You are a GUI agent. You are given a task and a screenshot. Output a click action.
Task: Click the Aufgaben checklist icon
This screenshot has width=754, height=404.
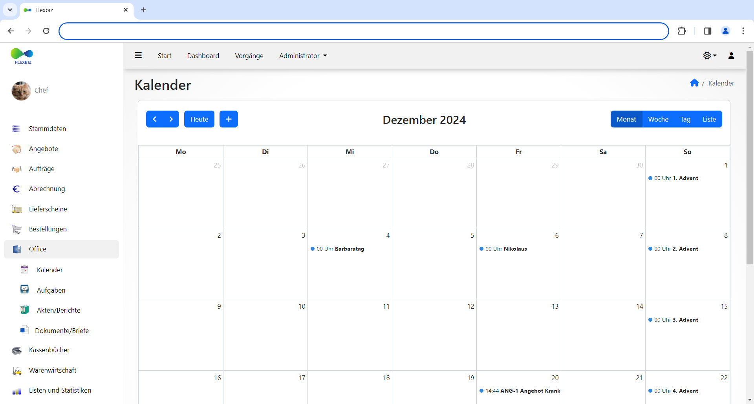pyautogui.click(x=24, y=289)
